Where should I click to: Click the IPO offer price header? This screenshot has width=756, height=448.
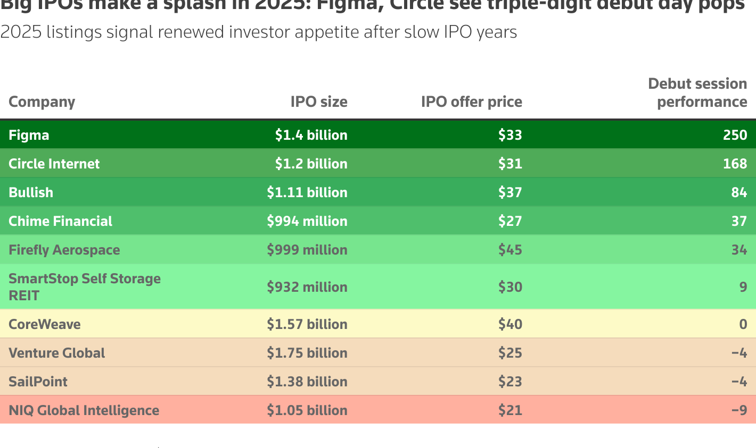pos(471,102)
